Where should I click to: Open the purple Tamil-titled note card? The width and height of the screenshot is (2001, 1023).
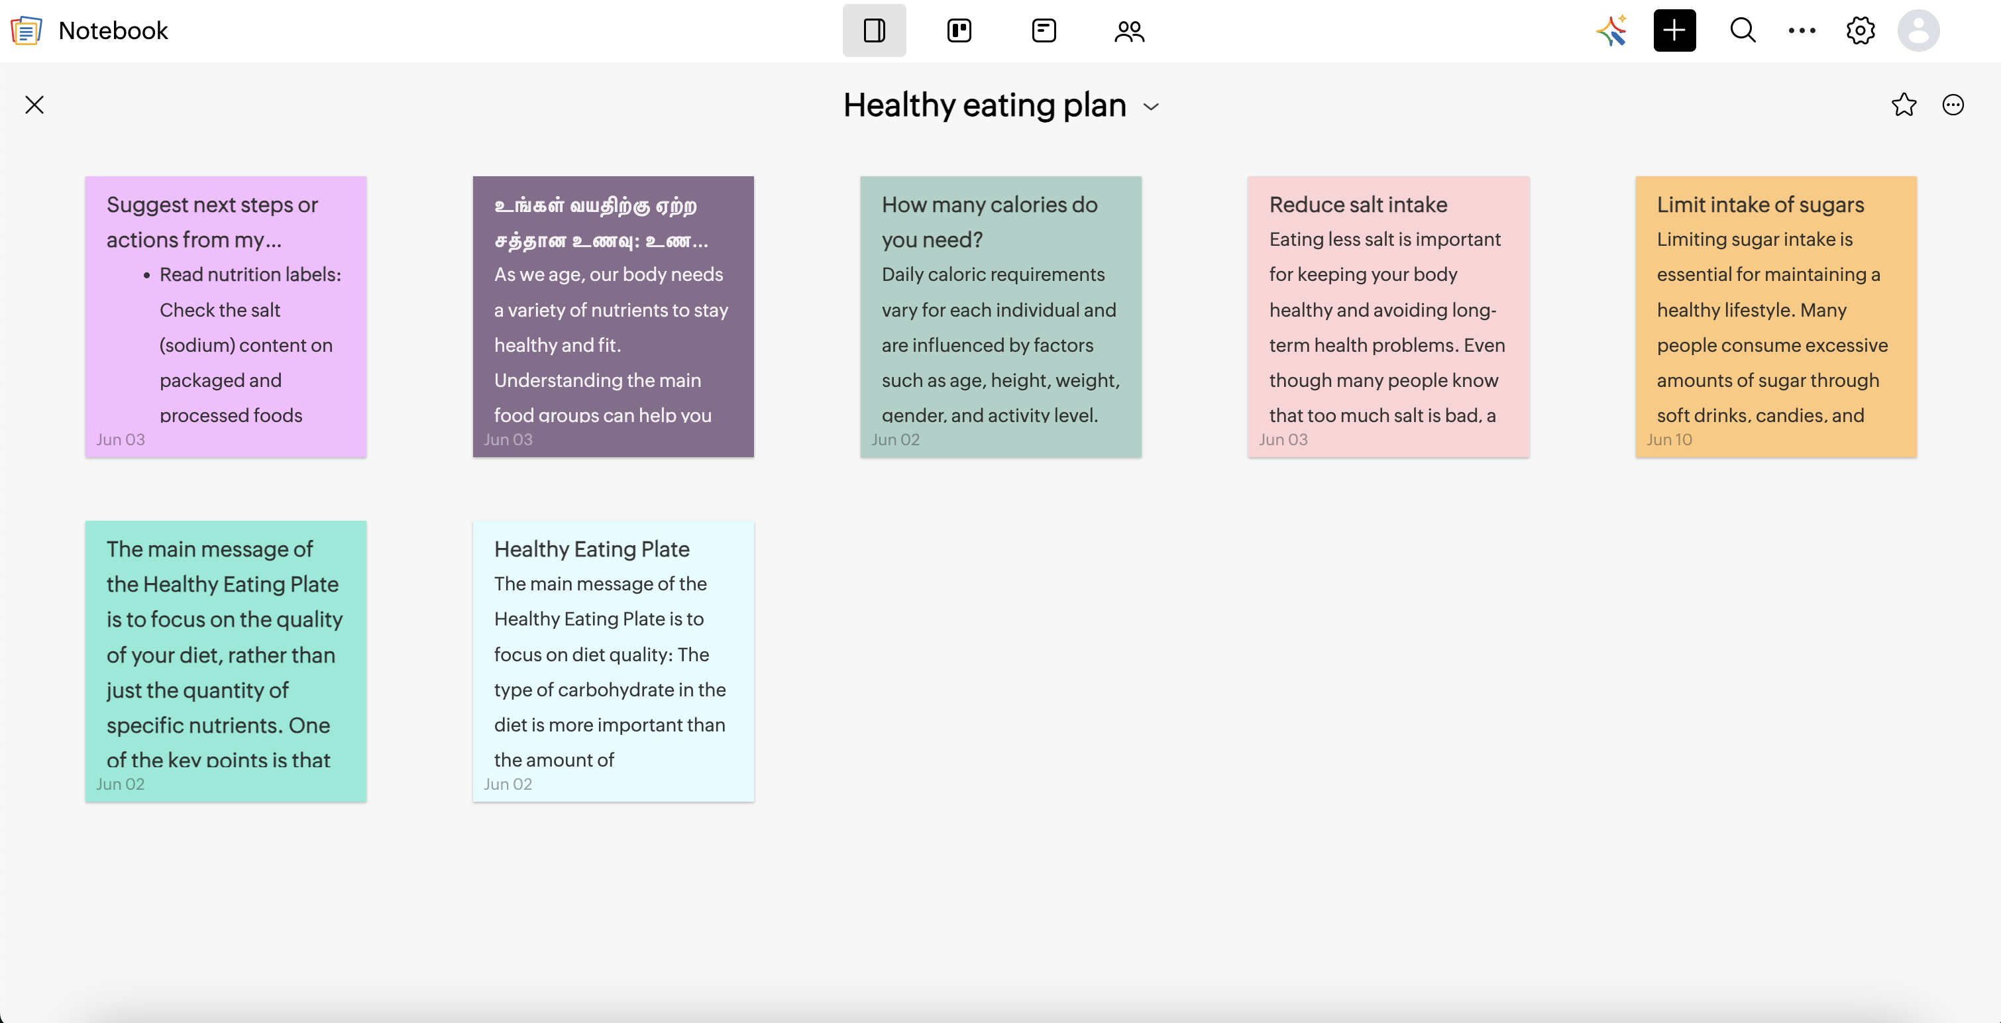613,316
